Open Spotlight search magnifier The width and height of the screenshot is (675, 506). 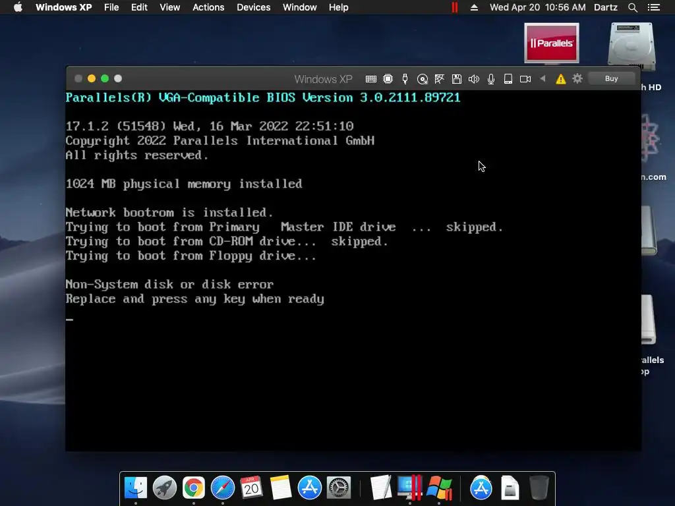632,7
